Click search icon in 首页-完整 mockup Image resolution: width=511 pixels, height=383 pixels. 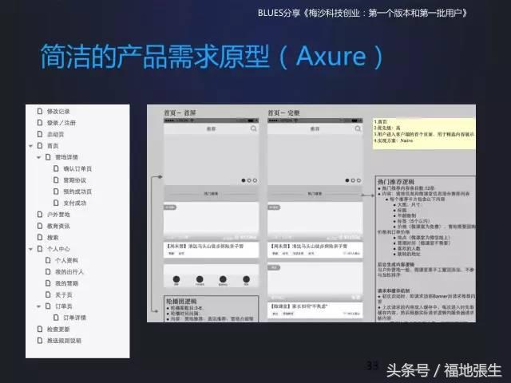coord(358,129)
